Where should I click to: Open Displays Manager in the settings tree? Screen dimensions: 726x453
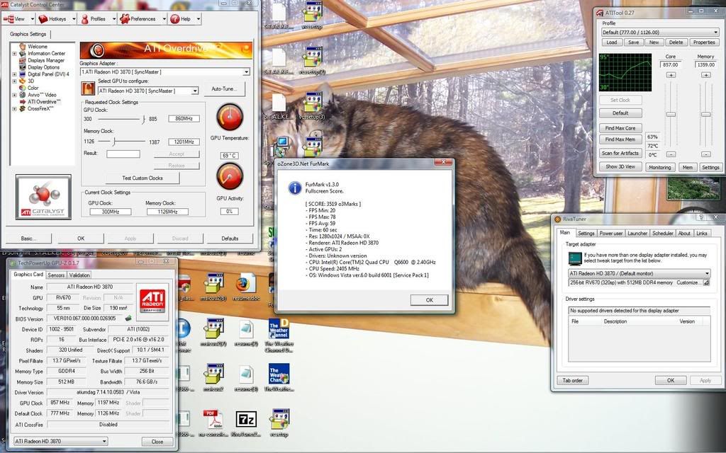[x=46, y=60]
